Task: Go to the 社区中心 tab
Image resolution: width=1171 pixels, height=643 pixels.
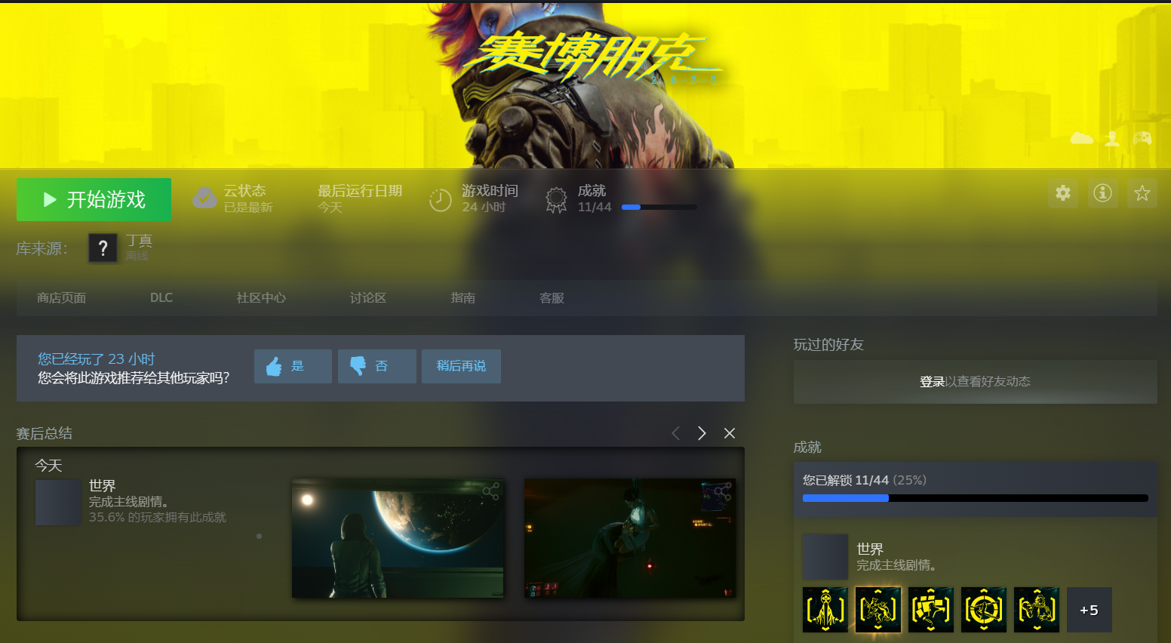Action: pos(261,298)
